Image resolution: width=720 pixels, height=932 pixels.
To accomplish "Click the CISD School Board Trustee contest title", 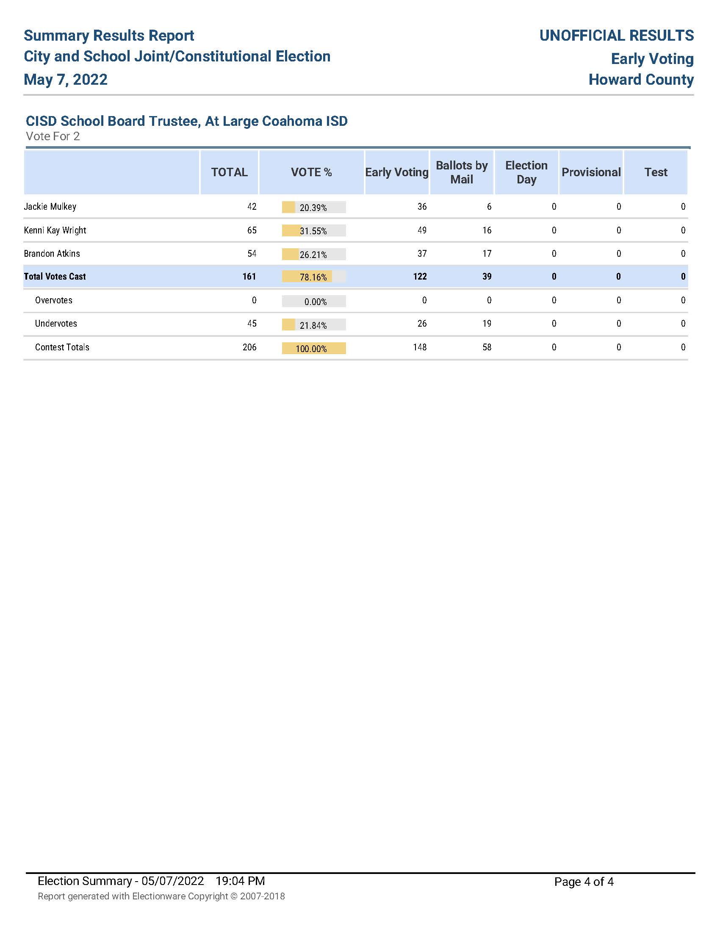I will [186, 121].
